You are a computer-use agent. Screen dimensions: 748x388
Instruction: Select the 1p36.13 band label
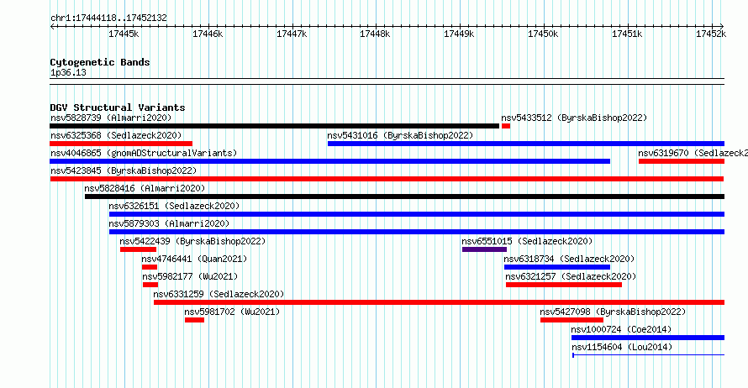68,73
